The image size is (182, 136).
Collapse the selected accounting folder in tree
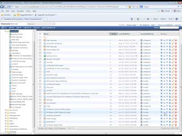(x=6, y=31)
